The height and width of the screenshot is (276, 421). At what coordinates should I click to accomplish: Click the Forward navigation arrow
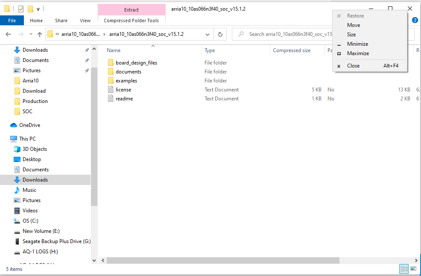tap(20, 34)
